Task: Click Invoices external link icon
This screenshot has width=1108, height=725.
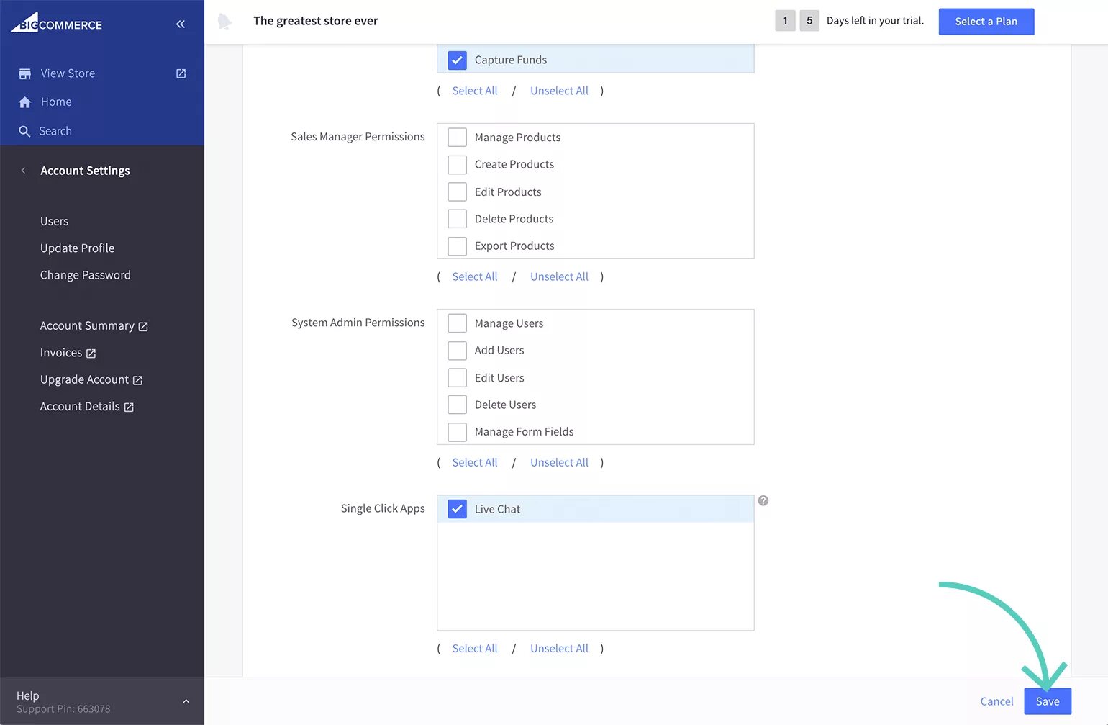Action: [x=91, y=354]
